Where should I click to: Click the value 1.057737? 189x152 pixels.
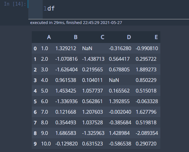(92, 91)
